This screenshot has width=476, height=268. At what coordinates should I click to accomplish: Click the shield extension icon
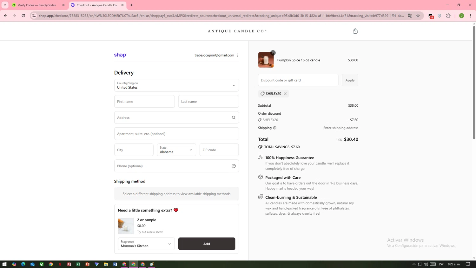click(x=440, y=16)
